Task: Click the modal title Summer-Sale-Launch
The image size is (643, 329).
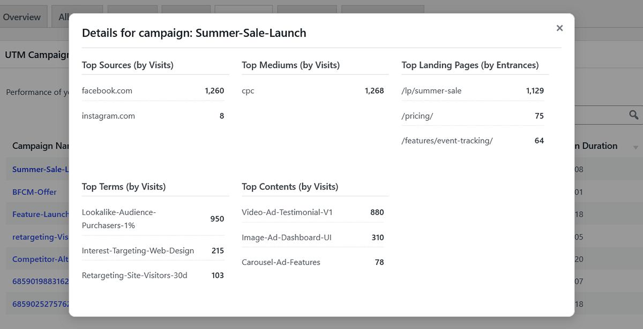Action: [251, 33]
